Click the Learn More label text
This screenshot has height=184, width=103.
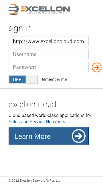tap(32, 136)
